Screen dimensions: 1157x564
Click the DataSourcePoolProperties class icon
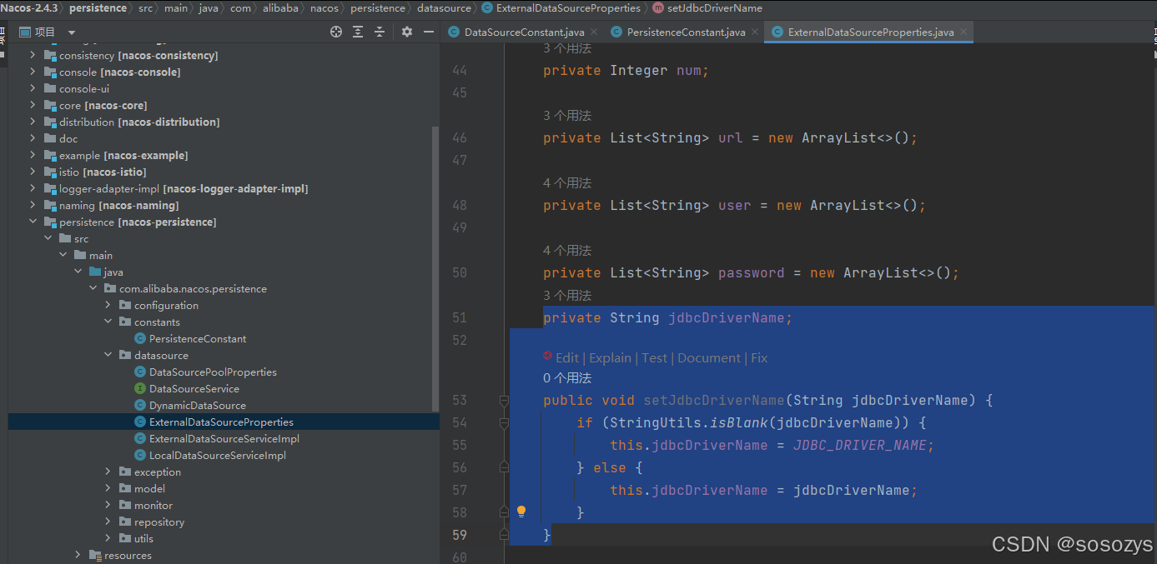click(x=140, y=372)
